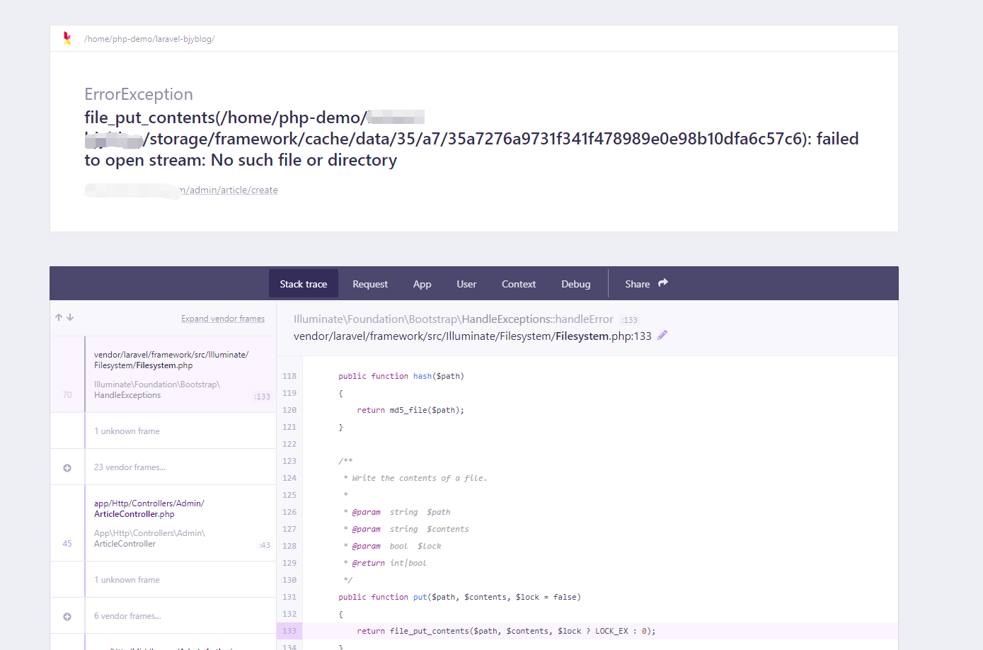Click the up arrow to go to previous frame

(58, 317)
